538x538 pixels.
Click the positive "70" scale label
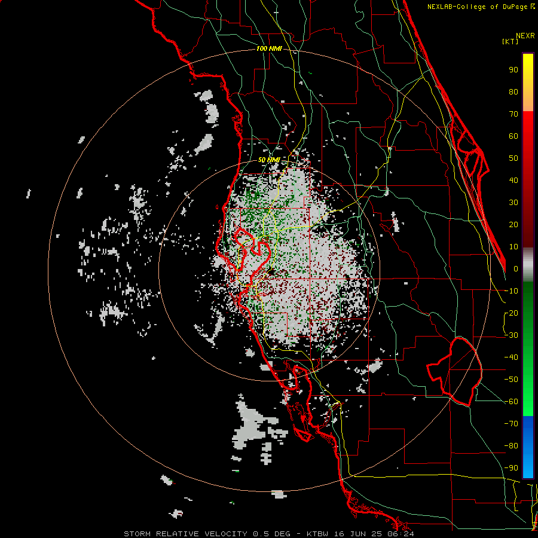click(x=513, y=114)
